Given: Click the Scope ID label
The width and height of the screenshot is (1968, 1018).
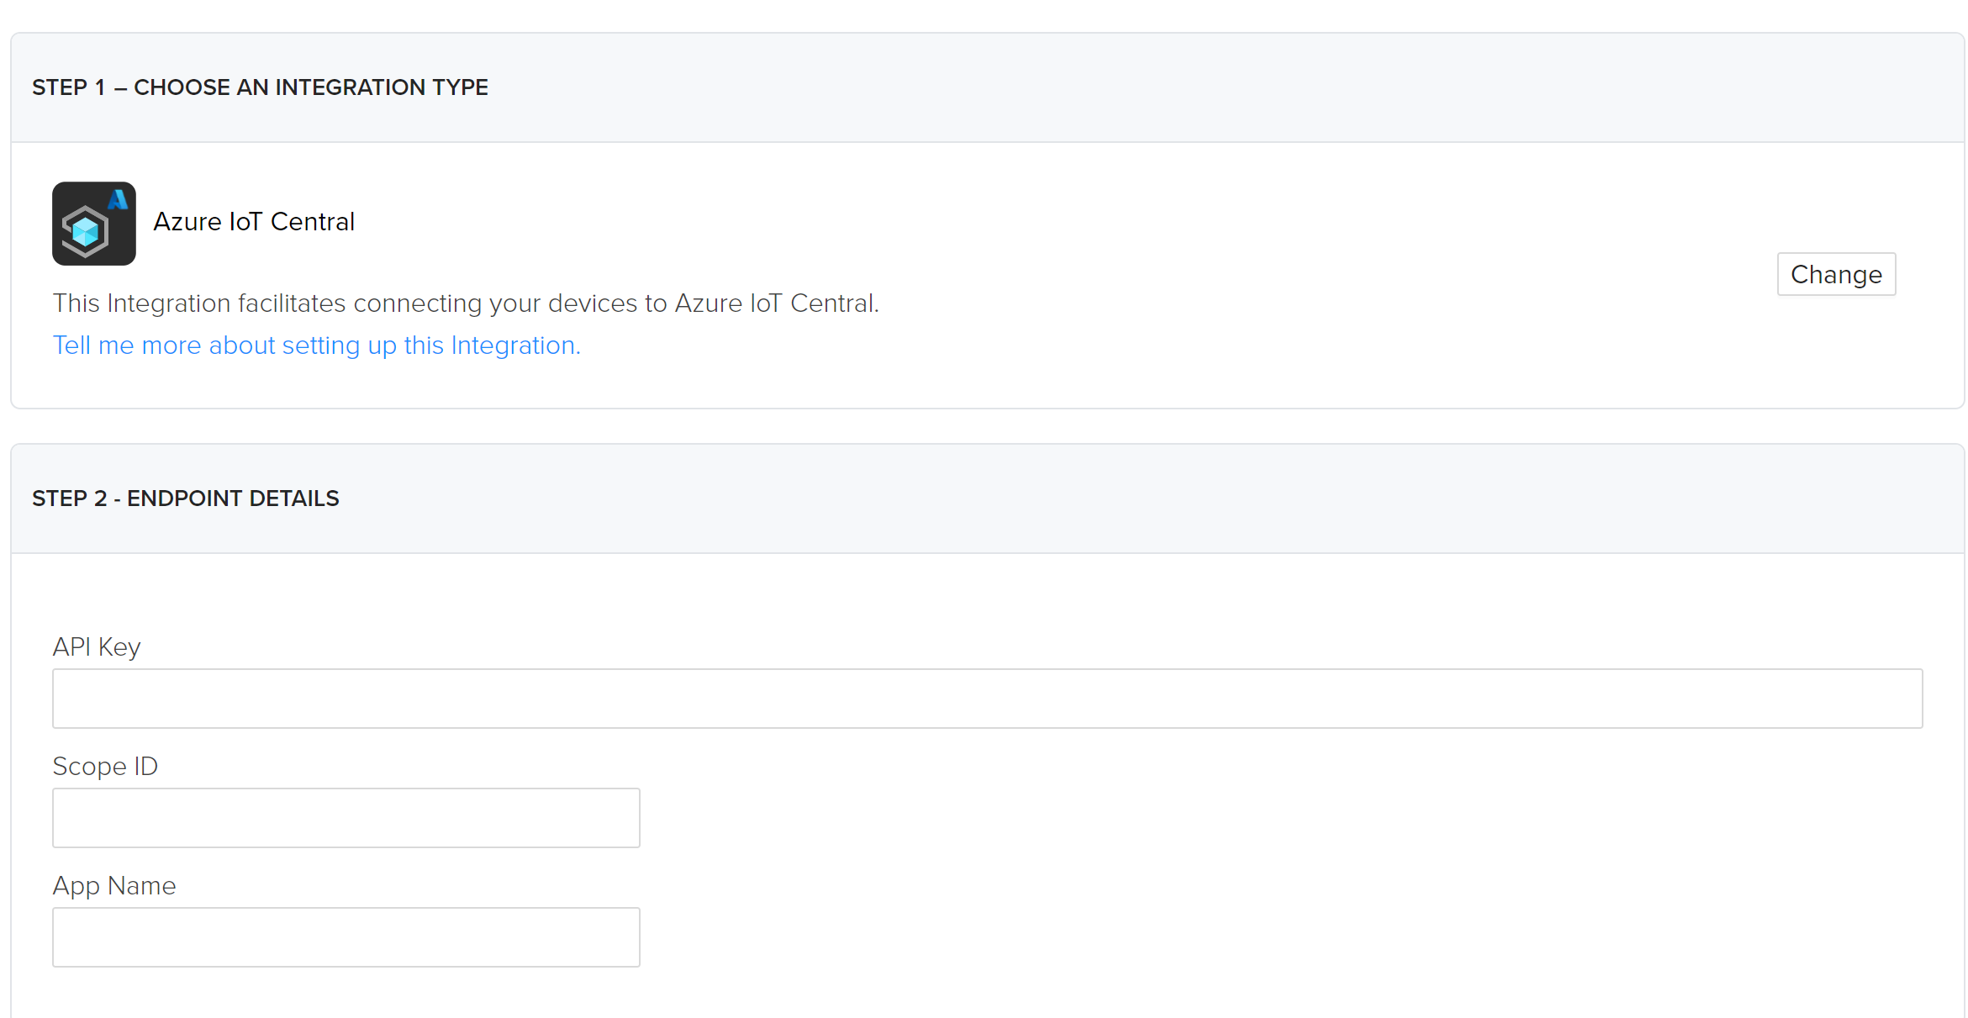Looking at the screenshot, I should tap(105, 766).
